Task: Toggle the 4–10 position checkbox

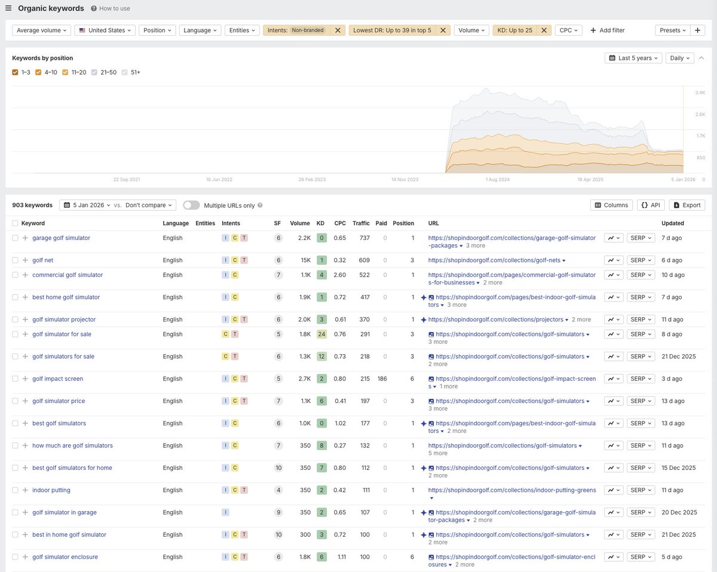Action: 38,72
